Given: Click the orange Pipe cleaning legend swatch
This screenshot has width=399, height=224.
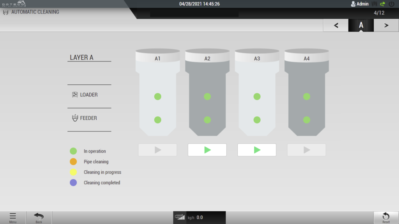Looking at the screenshot, I should pos(73,162).
